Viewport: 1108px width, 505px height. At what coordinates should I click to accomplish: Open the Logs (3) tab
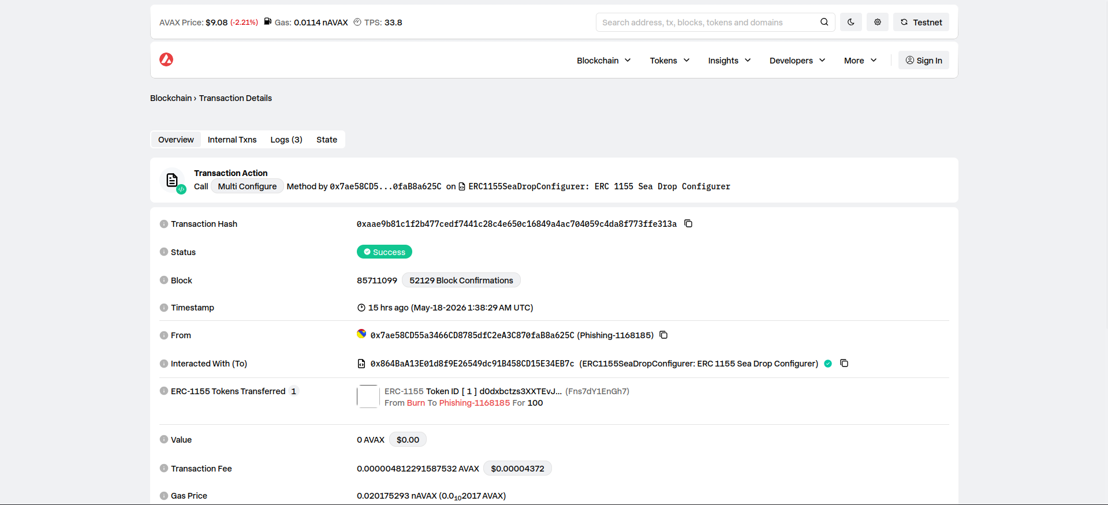286,140
